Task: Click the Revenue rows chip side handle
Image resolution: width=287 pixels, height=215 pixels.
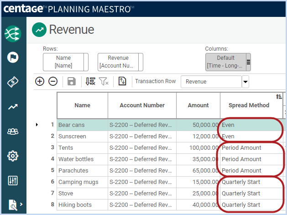Action: pyautogui.click(x=141, y=62)
